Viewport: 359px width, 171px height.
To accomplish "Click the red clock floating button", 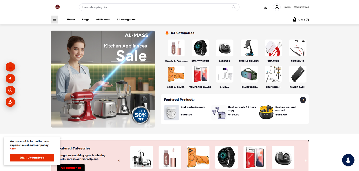I will pyautogui.click(x=10, y=90).
